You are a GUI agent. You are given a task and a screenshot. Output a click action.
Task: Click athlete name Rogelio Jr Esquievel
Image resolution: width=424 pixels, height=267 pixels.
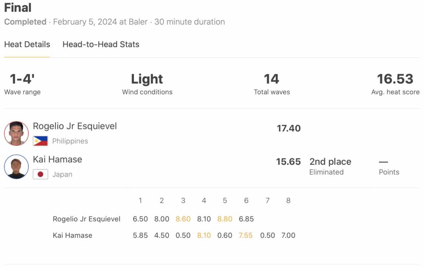(x=75, y=126)
